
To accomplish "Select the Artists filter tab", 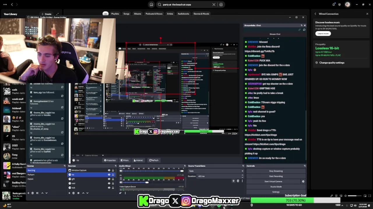I will pyautogui.click(x=170, y=14).
